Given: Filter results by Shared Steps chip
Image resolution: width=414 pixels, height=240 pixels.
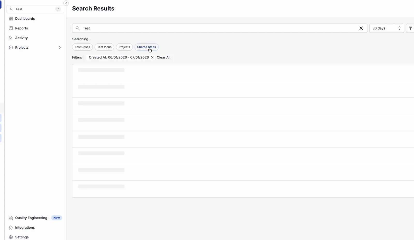Looking at the screenshot, I should (146, 47).
